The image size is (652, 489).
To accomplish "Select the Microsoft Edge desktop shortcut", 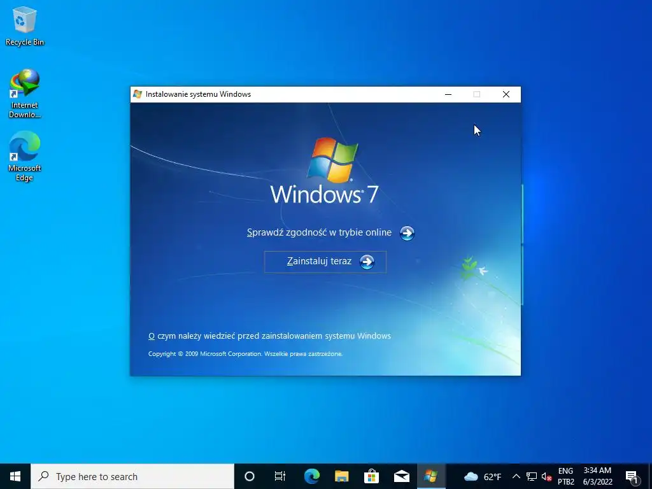I will click(25, 157).
